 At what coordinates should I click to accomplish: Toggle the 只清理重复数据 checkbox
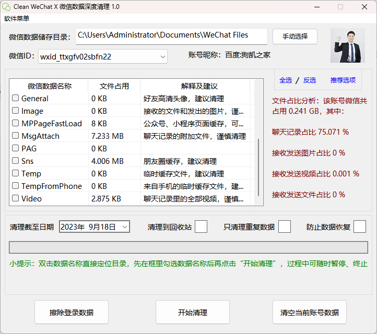[x=285, y=226]
